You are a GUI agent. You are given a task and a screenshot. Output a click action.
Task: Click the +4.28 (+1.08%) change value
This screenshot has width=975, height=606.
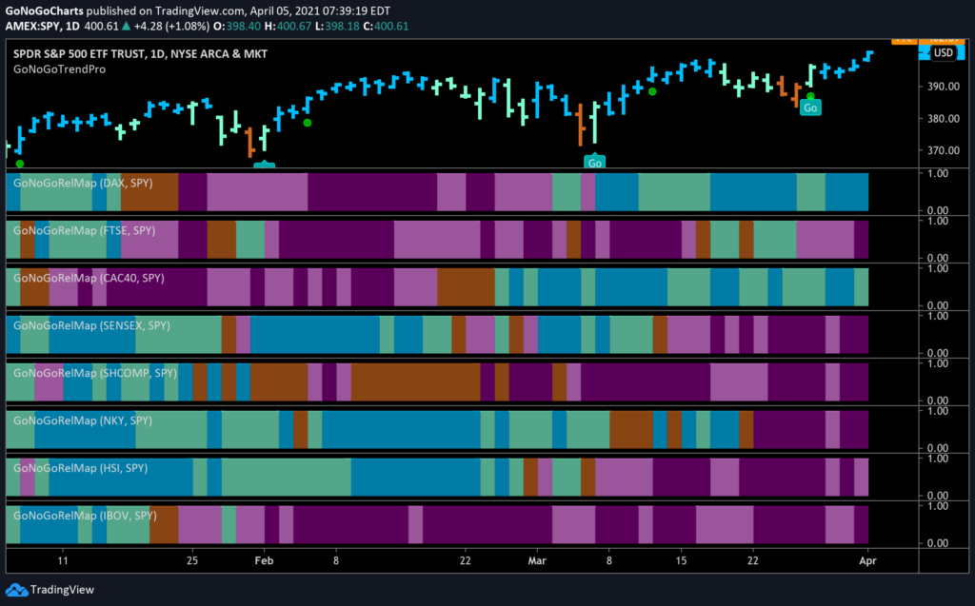point(171,26)
